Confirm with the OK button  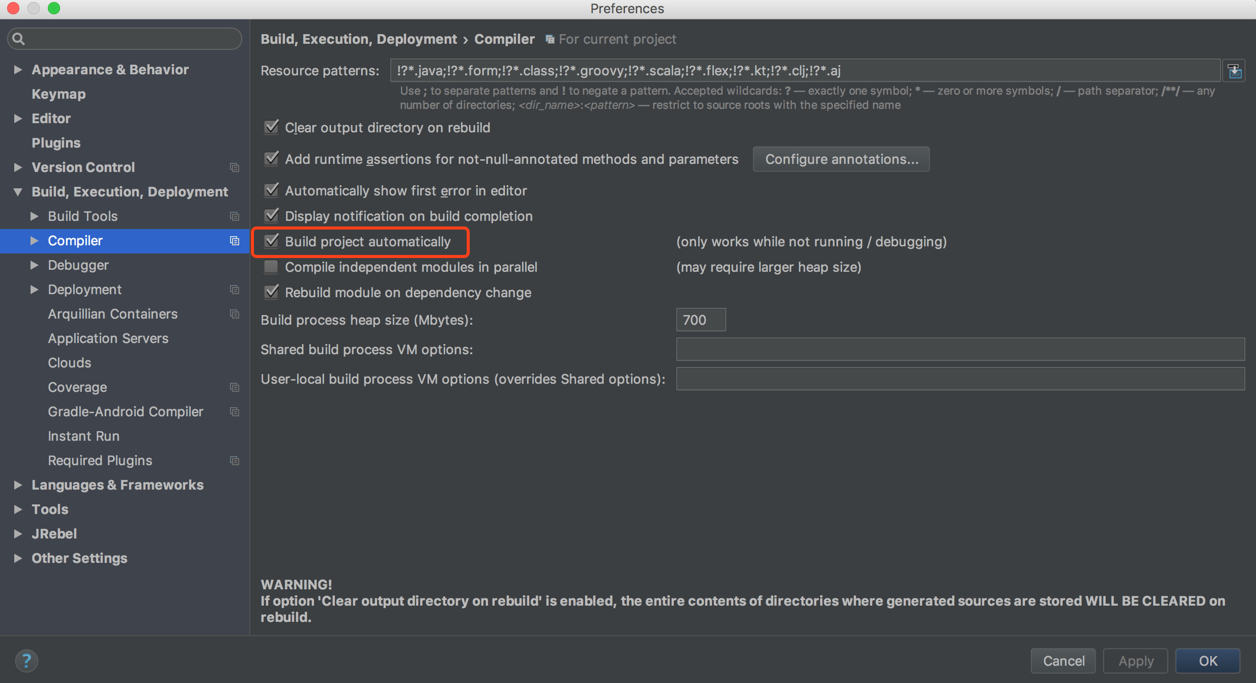pos(1208,661)
